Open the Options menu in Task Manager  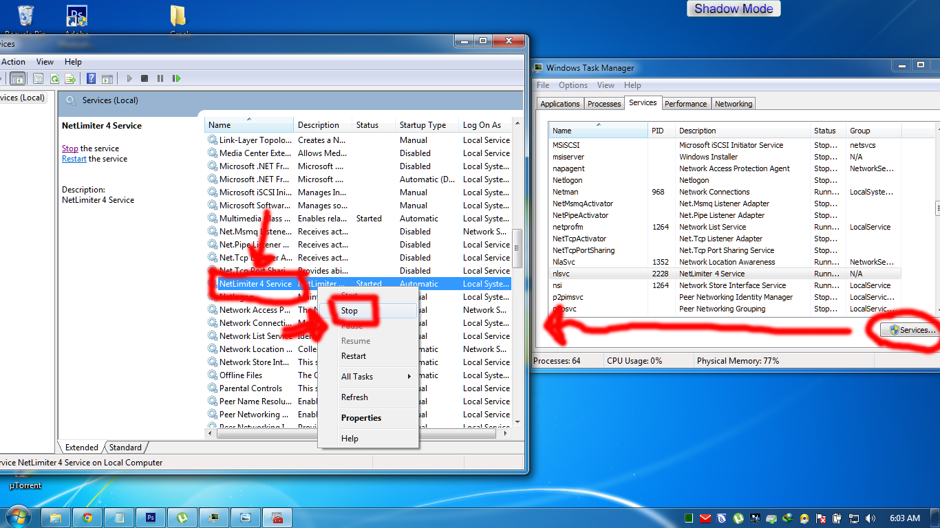[573, 85]
